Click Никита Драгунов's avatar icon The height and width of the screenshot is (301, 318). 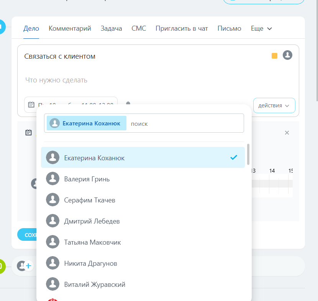pos(53,263)
